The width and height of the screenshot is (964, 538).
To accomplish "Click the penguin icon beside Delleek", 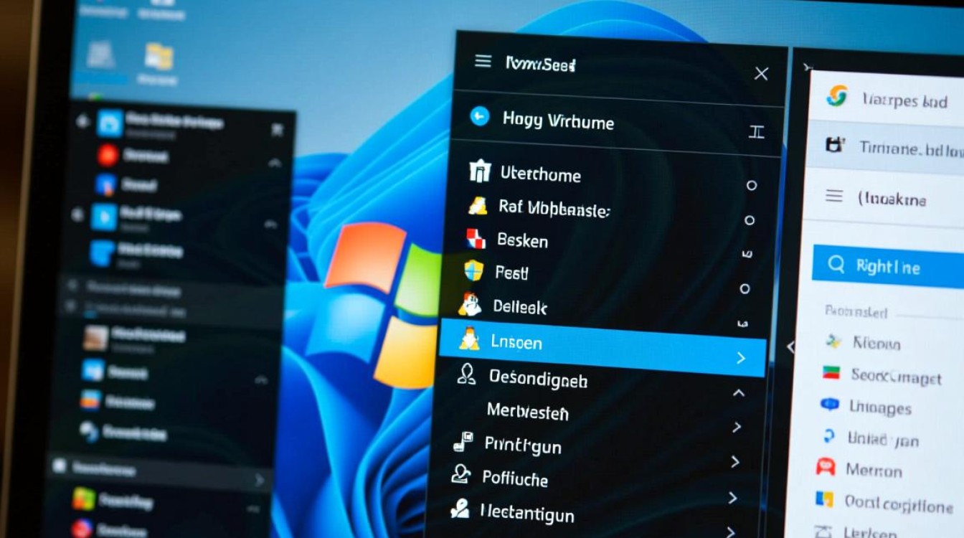I will point(471,304).
